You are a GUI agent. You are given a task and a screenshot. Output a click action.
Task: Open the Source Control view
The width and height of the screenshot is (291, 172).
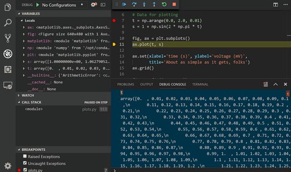8,38
